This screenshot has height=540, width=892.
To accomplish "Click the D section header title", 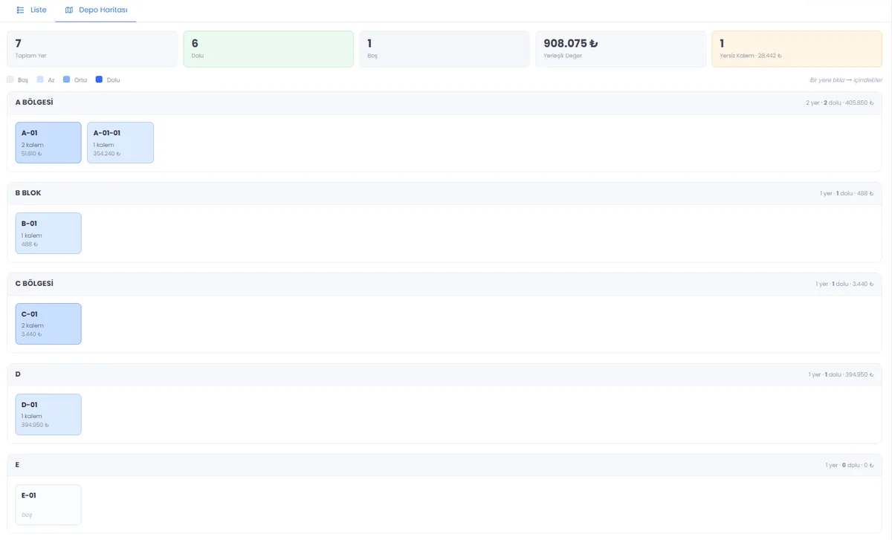I will (x=18, y=374).
